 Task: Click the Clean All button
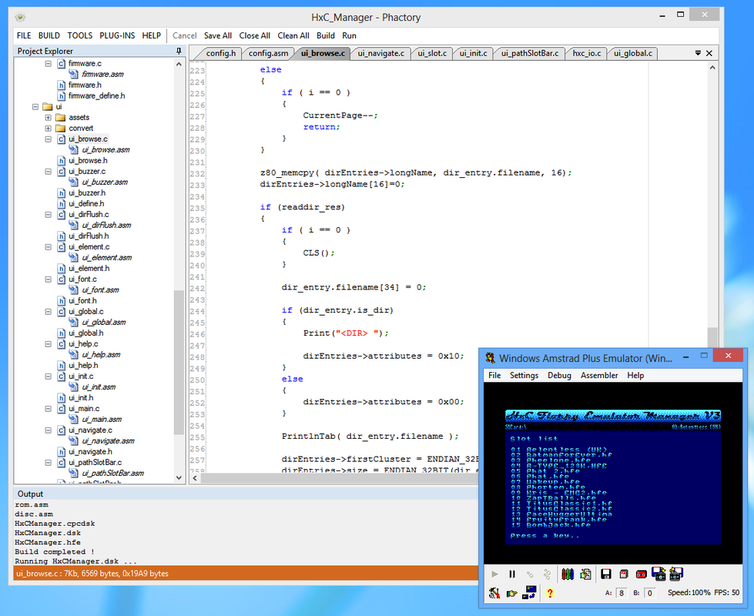pos(293,35)
